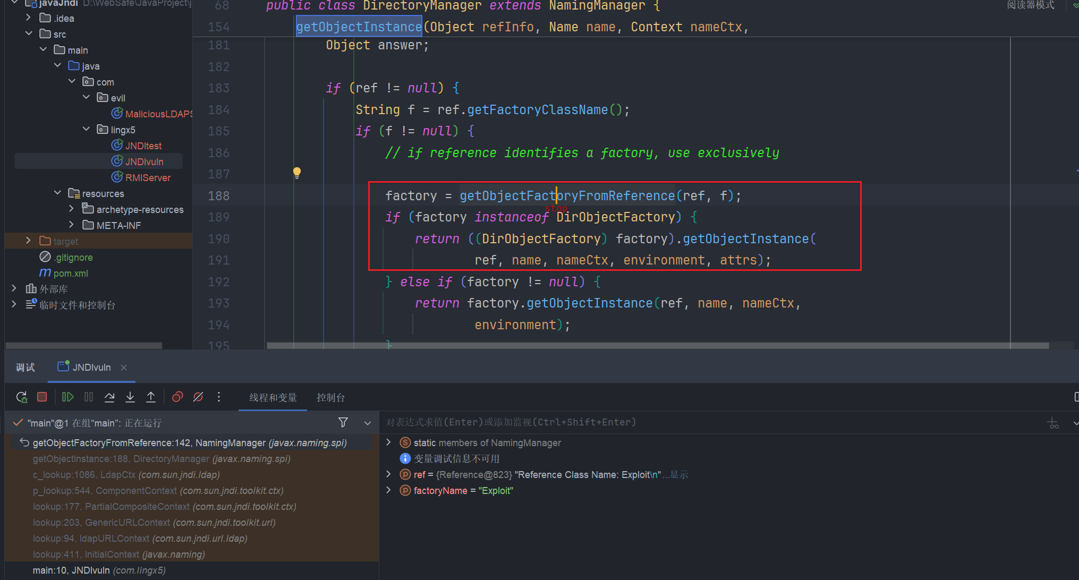Expand the archetype-resources folder
The image size is (1079, 580).
(72, 209)
